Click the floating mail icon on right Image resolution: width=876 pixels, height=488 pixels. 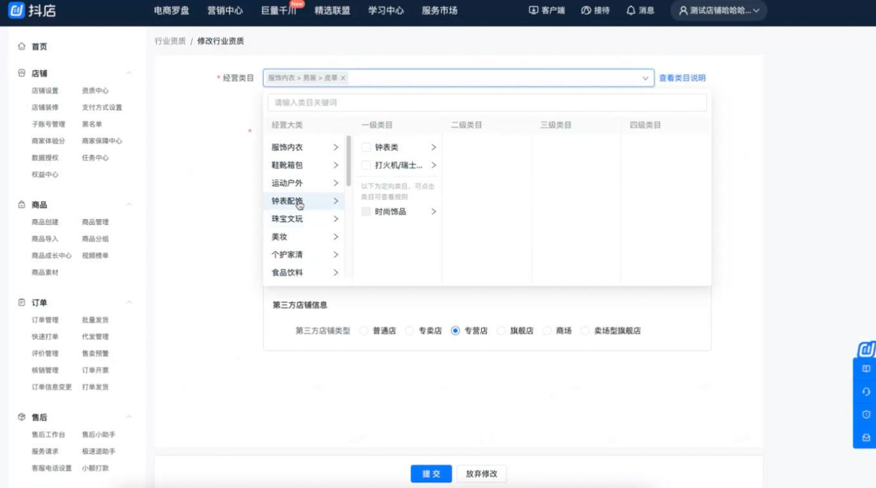pyautogui.click(x=866, y=437)
